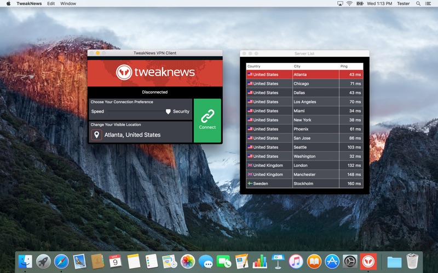Open Pages from the Dock
The image size is (438, 273).
(241, 262)
